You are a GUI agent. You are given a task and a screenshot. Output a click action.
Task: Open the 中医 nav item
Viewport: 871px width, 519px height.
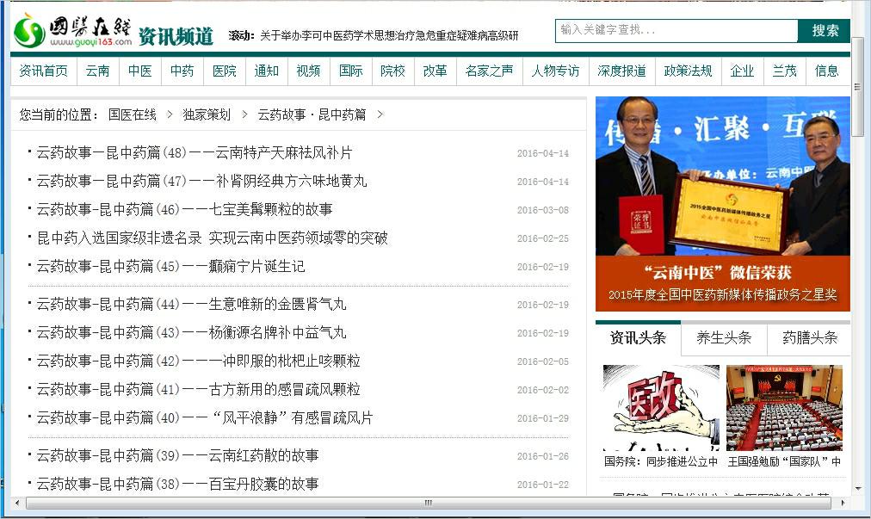pyautogui.click(x=140, y=71)
